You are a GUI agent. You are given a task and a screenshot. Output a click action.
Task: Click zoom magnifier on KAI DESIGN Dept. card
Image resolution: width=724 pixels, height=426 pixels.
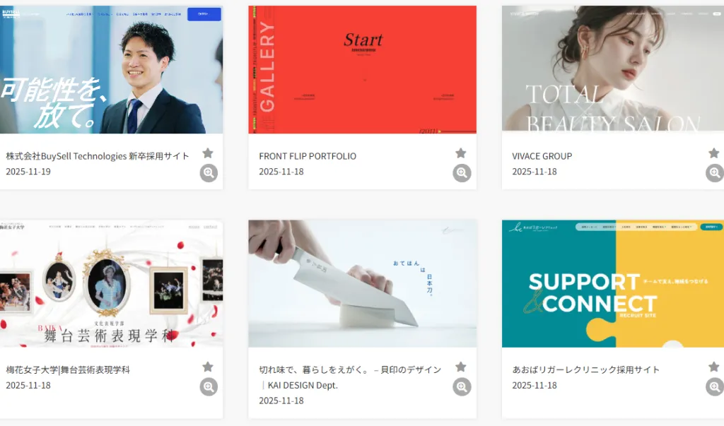462,386
